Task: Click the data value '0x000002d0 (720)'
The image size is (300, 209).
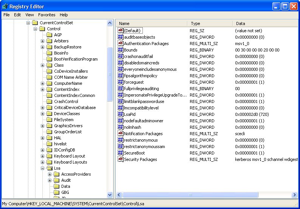Action: [252, 114]
